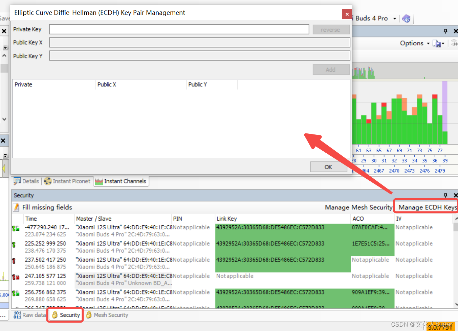Screen dimensions: 458x331
Task: Select the ACO value 1E7E51C5:25...
Action: tap(371, 244)
